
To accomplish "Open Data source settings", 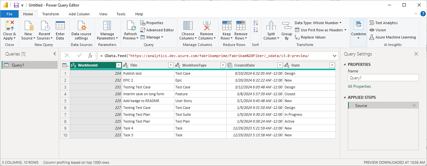I will 81,26.
